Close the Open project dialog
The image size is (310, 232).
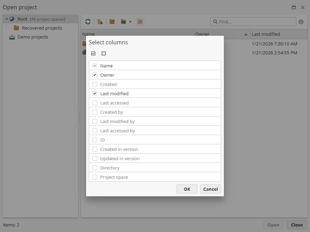click(x=297, y=225)
